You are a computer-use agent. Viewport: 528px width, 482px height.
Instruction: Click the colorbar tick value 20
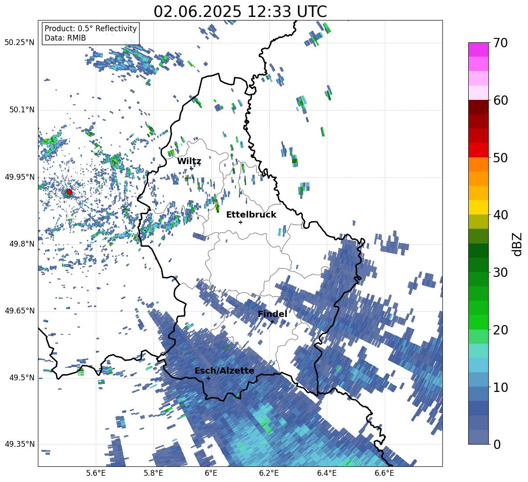pos(500,330)
